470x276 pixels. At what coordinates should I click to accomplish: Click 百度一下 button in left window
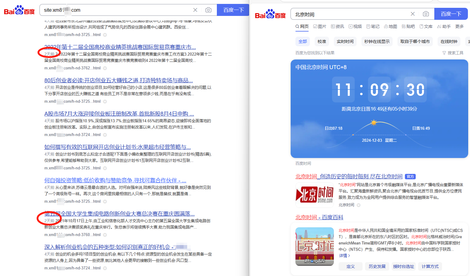[x=233, y=10]
